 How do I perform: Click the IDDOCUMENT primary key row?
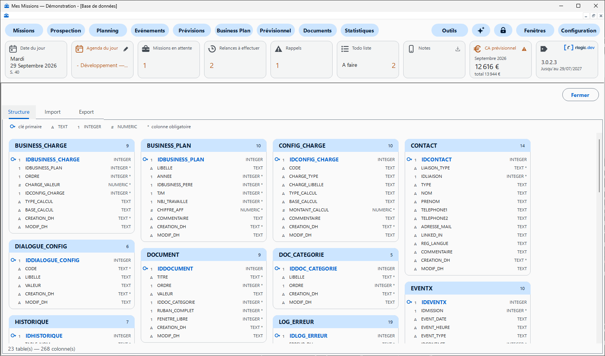click(204, 269)
